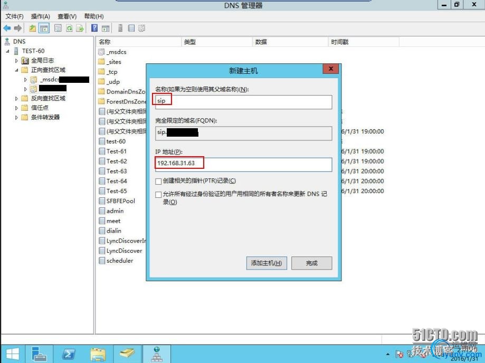Viewport: 485px width, 363px height.
Task: Click the gray Forward arrow in toolbar
Action: click(18, 28)
